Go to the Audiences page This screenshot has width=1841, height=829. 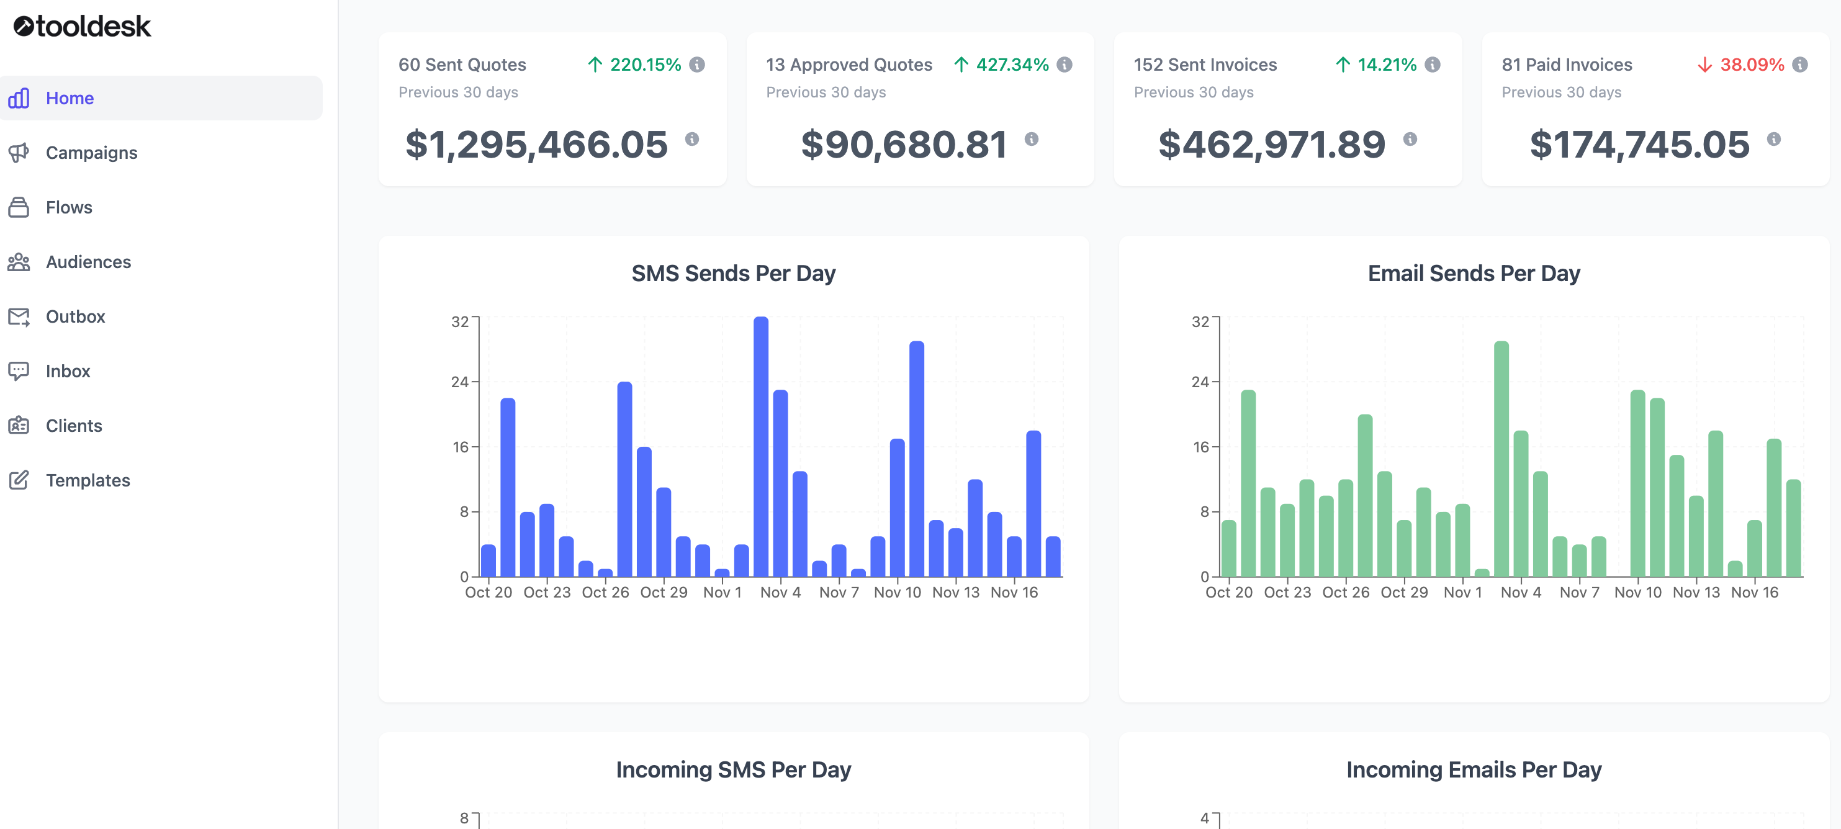click(89, 262)
